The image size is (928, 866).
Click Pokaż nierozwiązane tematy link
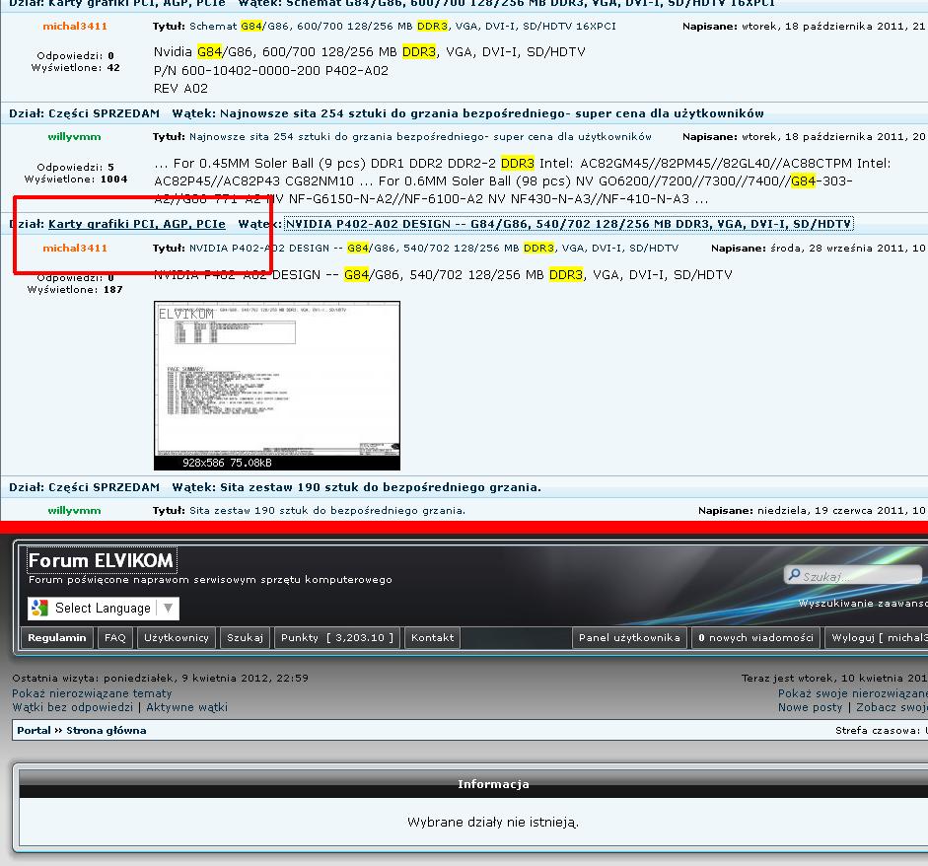click(x=92, y=693)
